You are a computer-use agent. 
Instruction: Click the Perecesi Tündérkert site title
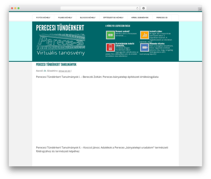pyautogui.click(x=60, y=28)
